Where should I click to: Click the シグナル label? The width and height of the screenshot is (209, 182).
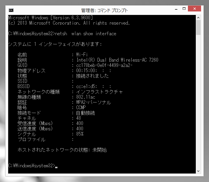pos(27,134)
